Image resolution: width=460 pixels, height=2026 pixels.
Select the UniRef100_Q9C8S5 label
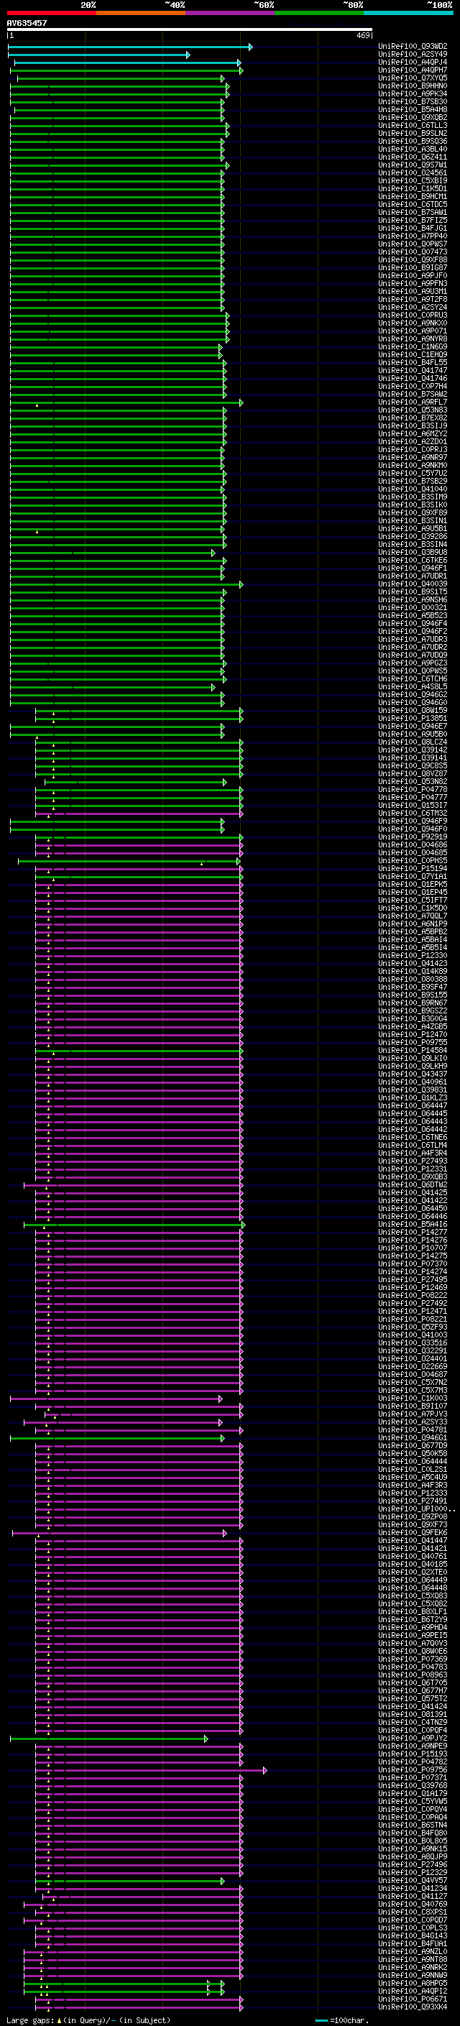[413, 765]
